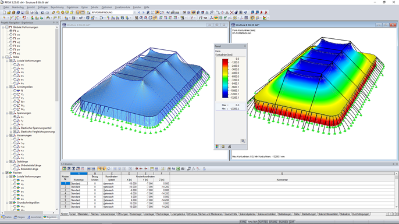Open RF-FORMFINDUNG load case dropdown
399x224 pixels.
point(134,12)
